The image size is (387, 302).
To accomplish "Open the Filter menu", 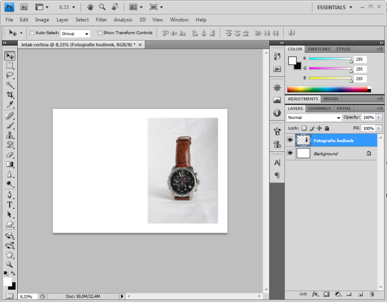I will tap(101, 20).
